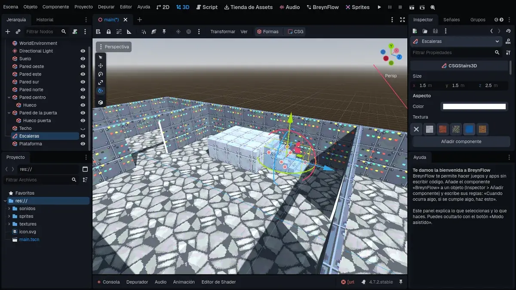
Task: Toggle visibility of Pared oeste
Action: click(83, 67)
